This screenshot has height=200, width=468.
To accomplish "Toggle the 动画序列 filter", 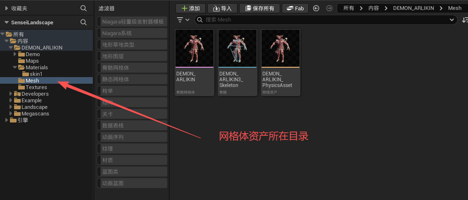I will [x=132, y=137].
